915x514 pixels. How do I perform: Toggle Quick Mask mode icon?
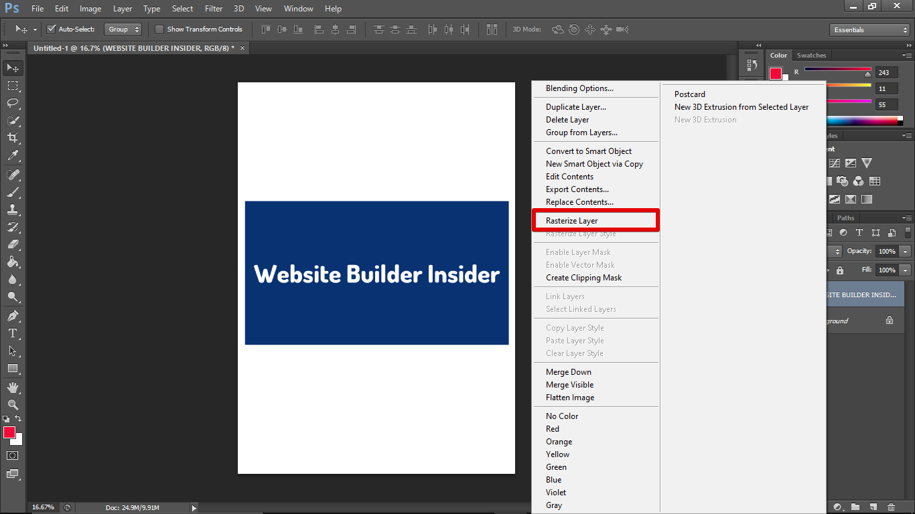[13, 456]
